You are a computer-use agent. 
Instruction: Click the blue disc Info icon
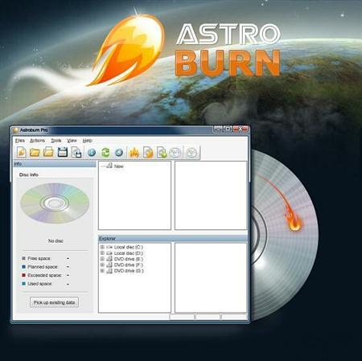click(x=92, y=153)
